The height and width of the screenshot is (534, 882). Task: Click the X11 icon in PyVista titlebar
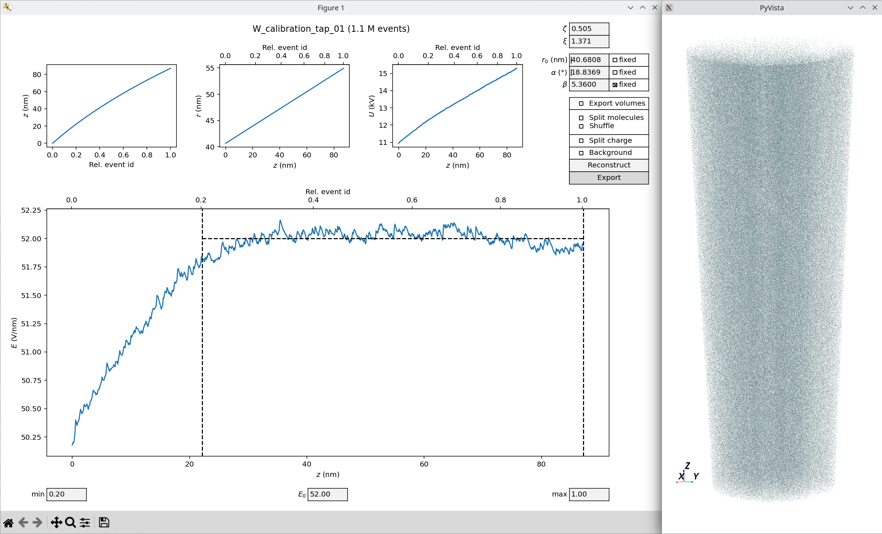pos(669,7)
